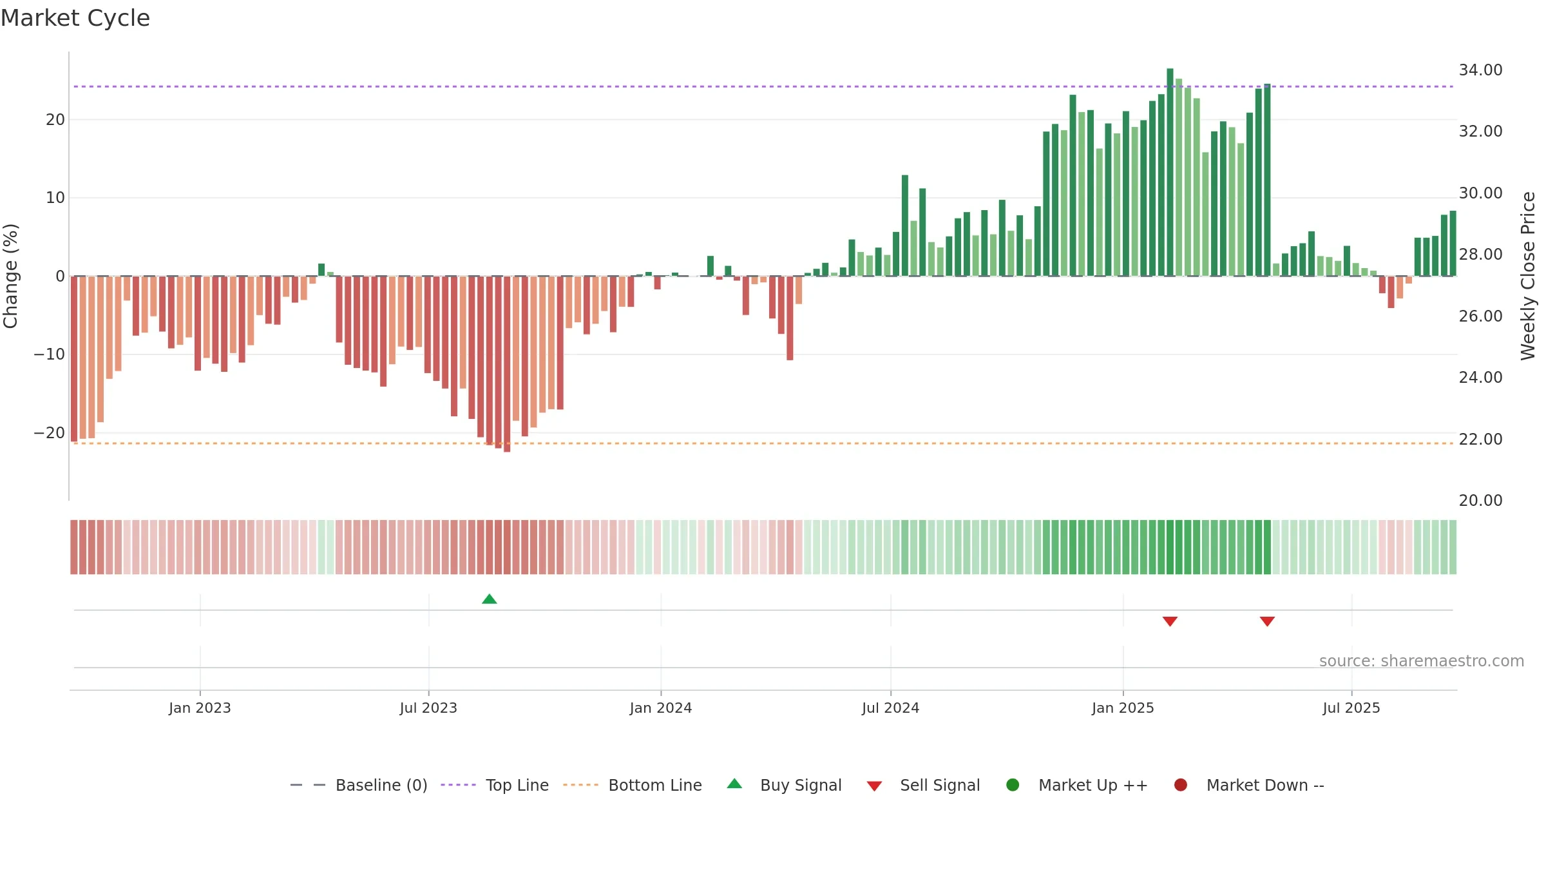The width and height of the screenshot is (1546, 870).
Task: Click the Jan 2024 axis label
Action: click(661, 708)
